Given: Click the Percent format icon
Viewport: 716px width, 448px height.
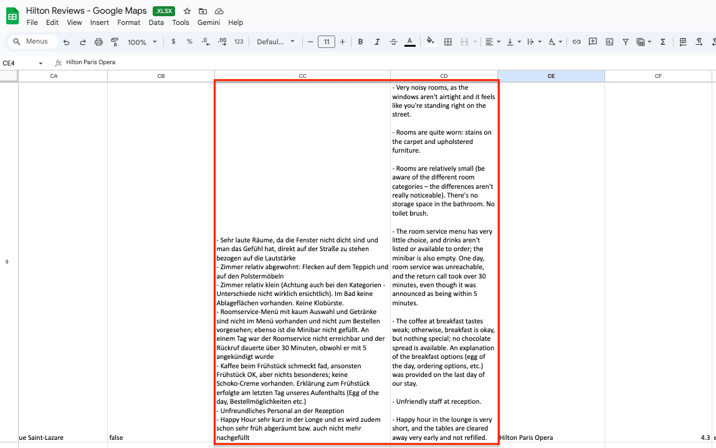Looking at the screenshot, I should coord(188,42).
